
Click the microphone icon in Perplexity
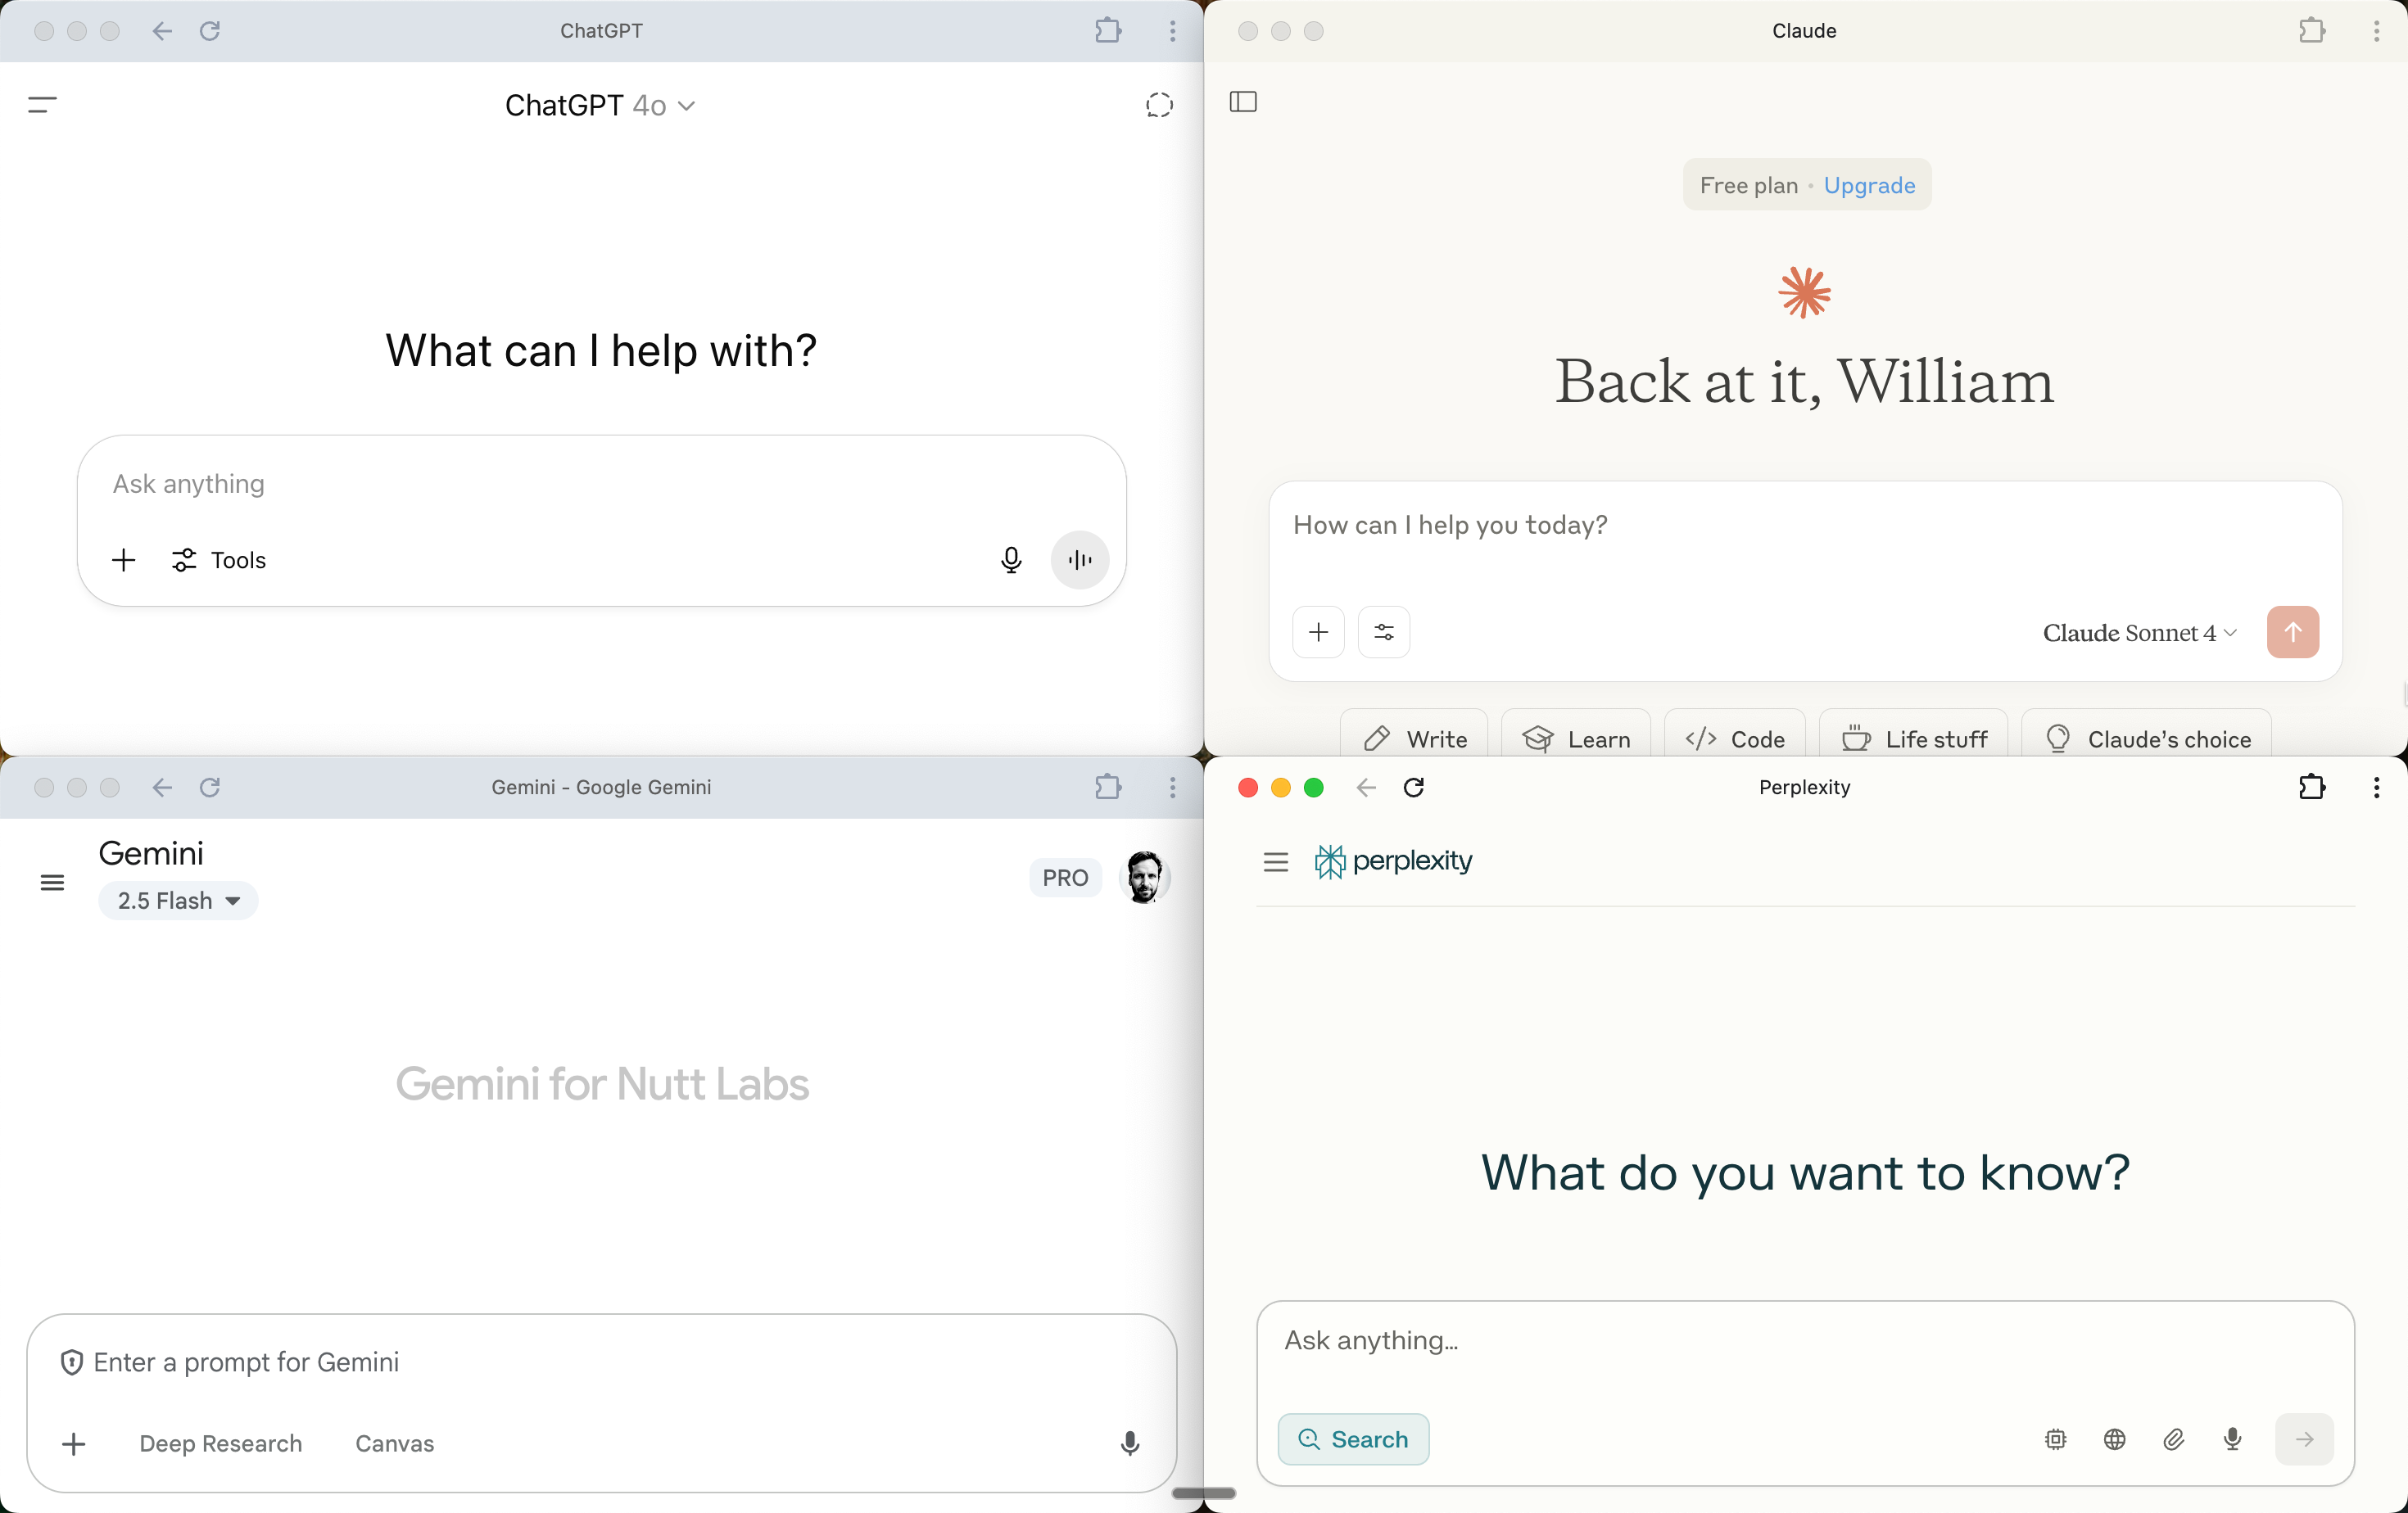(2233, 1439)
